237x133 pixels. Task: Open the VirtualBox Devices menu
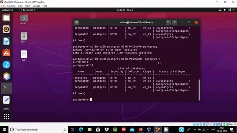click(36, 6)
